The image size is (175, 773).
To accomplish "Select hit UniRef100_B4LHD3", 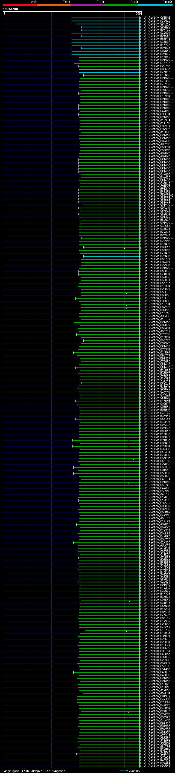I will click(157, 675).
